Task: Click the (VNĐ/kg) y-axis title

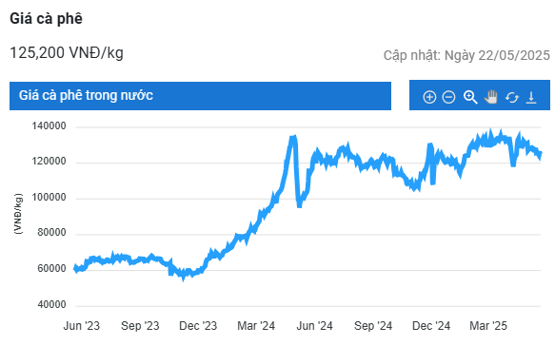Action: pyautogui.click(x=18, y=214)
